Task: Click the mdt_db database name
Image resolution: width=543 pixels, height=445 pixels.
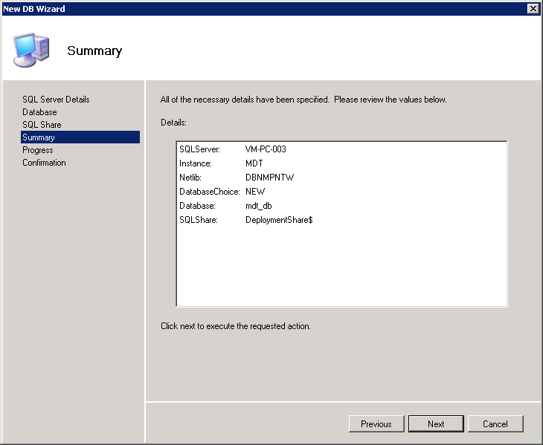Action: [263, 206]
